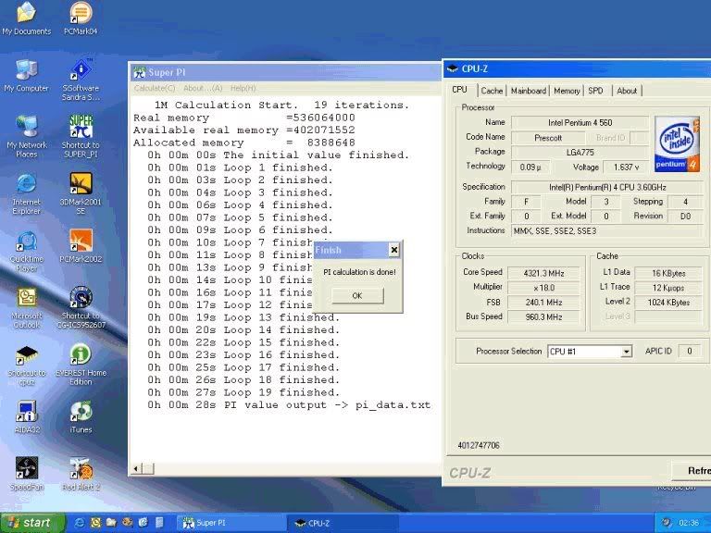The width and height of the screenshot is (711, 533).
Task: Click the Instructions field MMX, SSE, SSE2, SSE3
Action: [x=607, y=231]
